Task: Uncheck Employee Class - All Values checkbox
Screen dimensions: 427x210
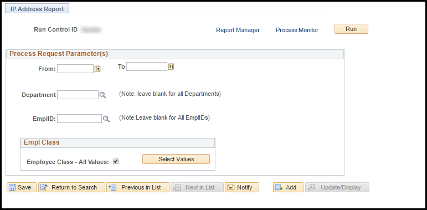Action: click(116, 162)
